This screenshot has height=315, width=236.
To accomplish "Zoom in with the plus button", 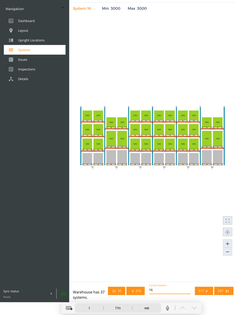I will [x=227, y=244].
